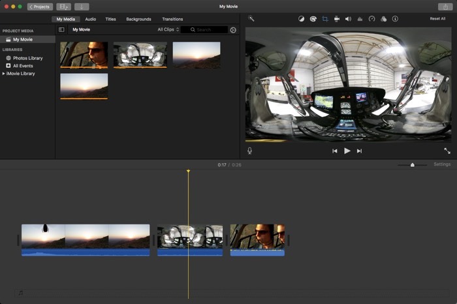Image resolution: width=457 pixels, height=304 pixels.
Task: Skip to next clip
Action: [x=359, y=151]
